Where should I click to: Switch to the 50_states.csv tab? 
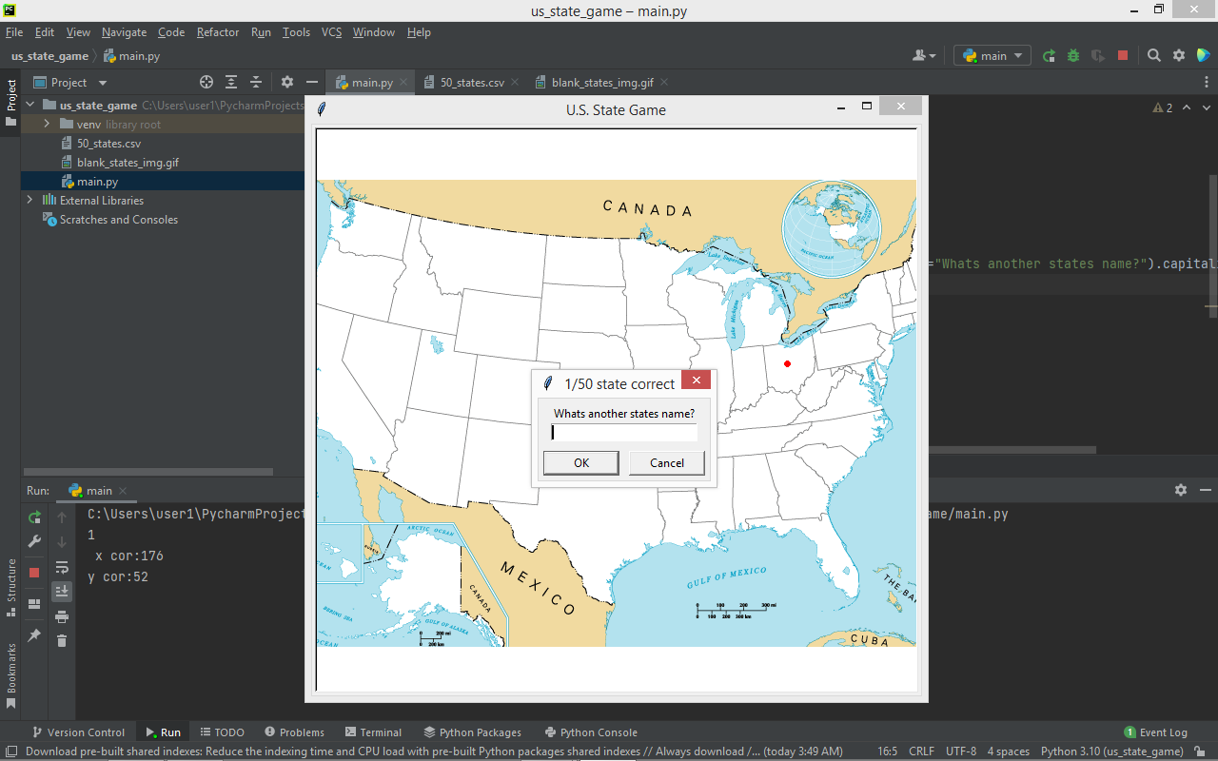[x=473, y=82]
